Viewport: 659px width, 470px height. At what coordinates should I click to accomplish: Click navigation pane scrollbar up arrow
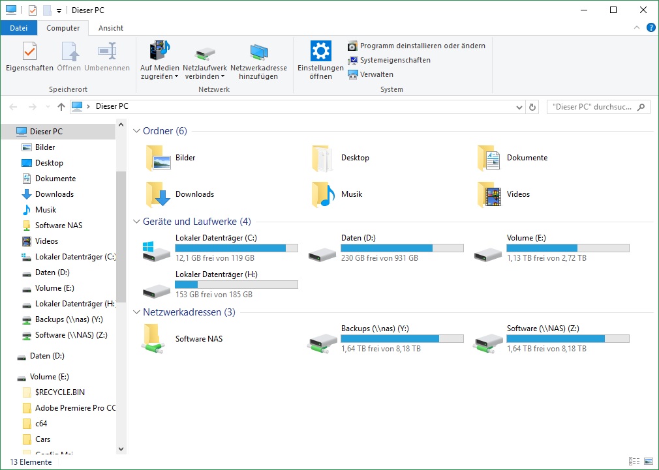tap(121, 125)
